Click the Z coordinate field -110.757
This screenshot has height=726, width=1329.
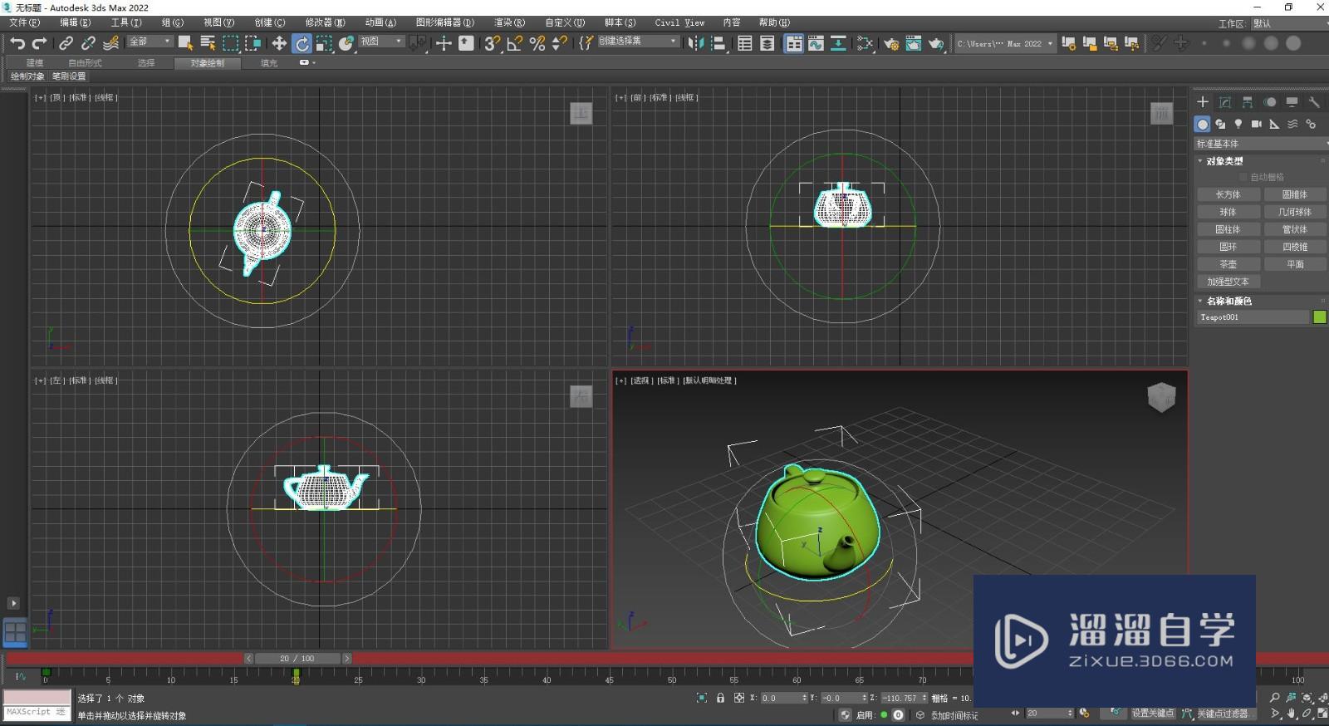coord(903,698)
